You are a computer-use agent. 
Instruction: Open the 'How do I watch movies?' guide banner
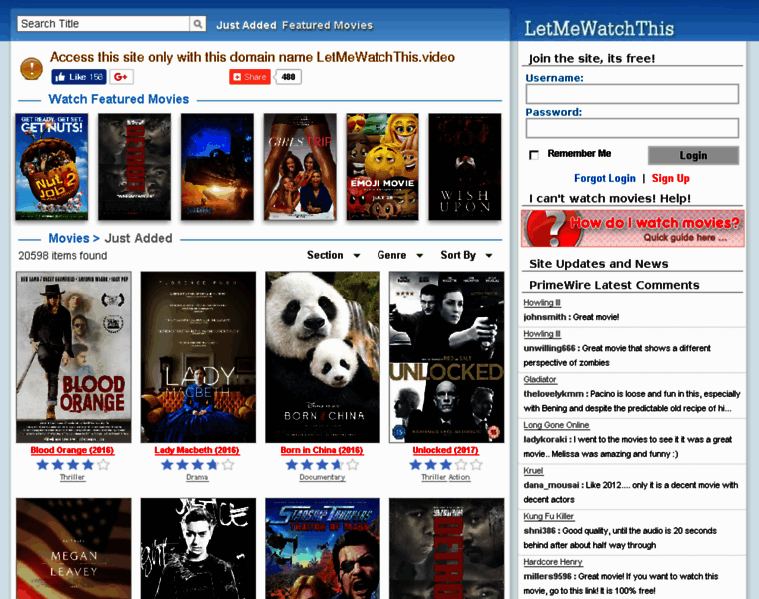(x=632, y=228)
